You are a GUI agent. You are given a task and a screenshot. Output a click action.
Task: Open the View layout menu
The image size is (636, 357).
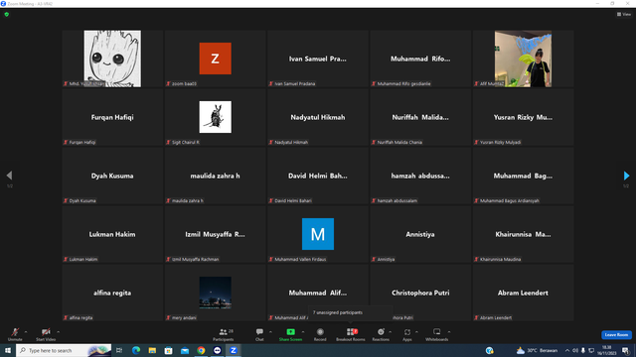coord(624,14)
